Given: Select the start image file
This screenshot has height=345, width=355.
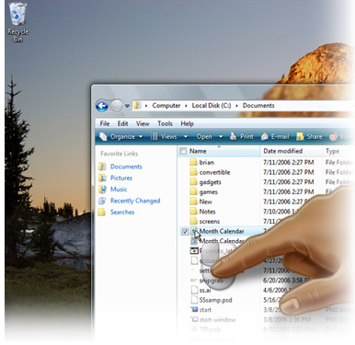Looking at the screenshot, I should 205,310.
